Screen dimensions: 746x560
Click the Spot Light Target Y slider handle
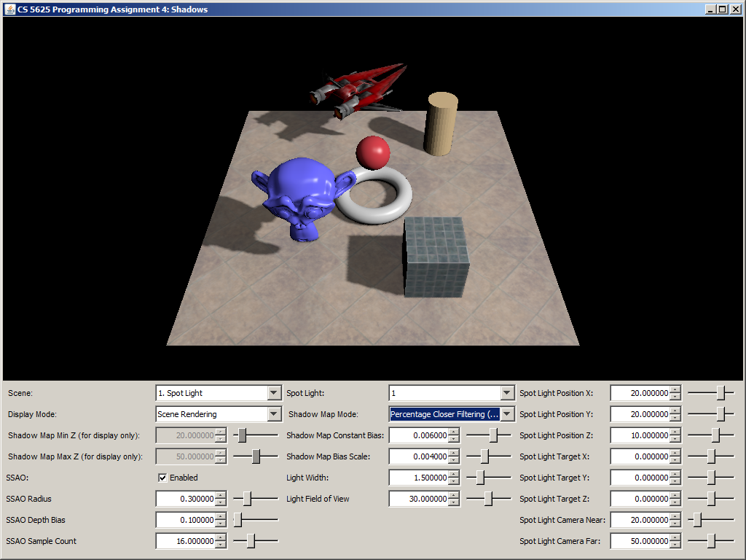click(x=711, y=478)
